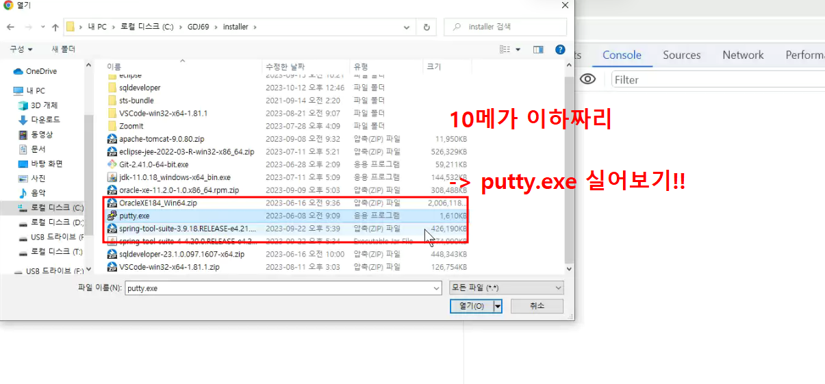Click the DevTools console Filter field
Image resolution: width=825 pixels, height=384 pixels.
click(718, 79)
